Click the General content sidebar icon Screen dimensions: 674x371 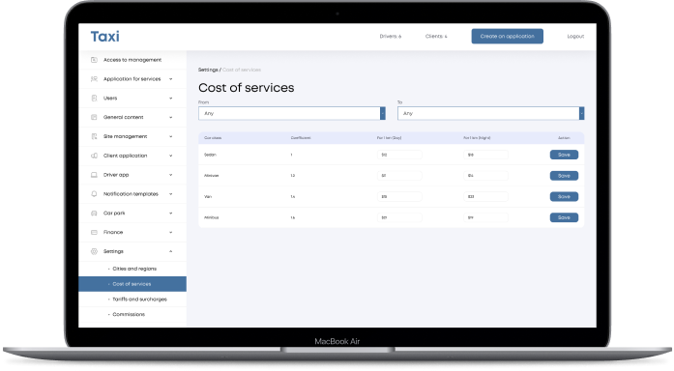(94, 117)
